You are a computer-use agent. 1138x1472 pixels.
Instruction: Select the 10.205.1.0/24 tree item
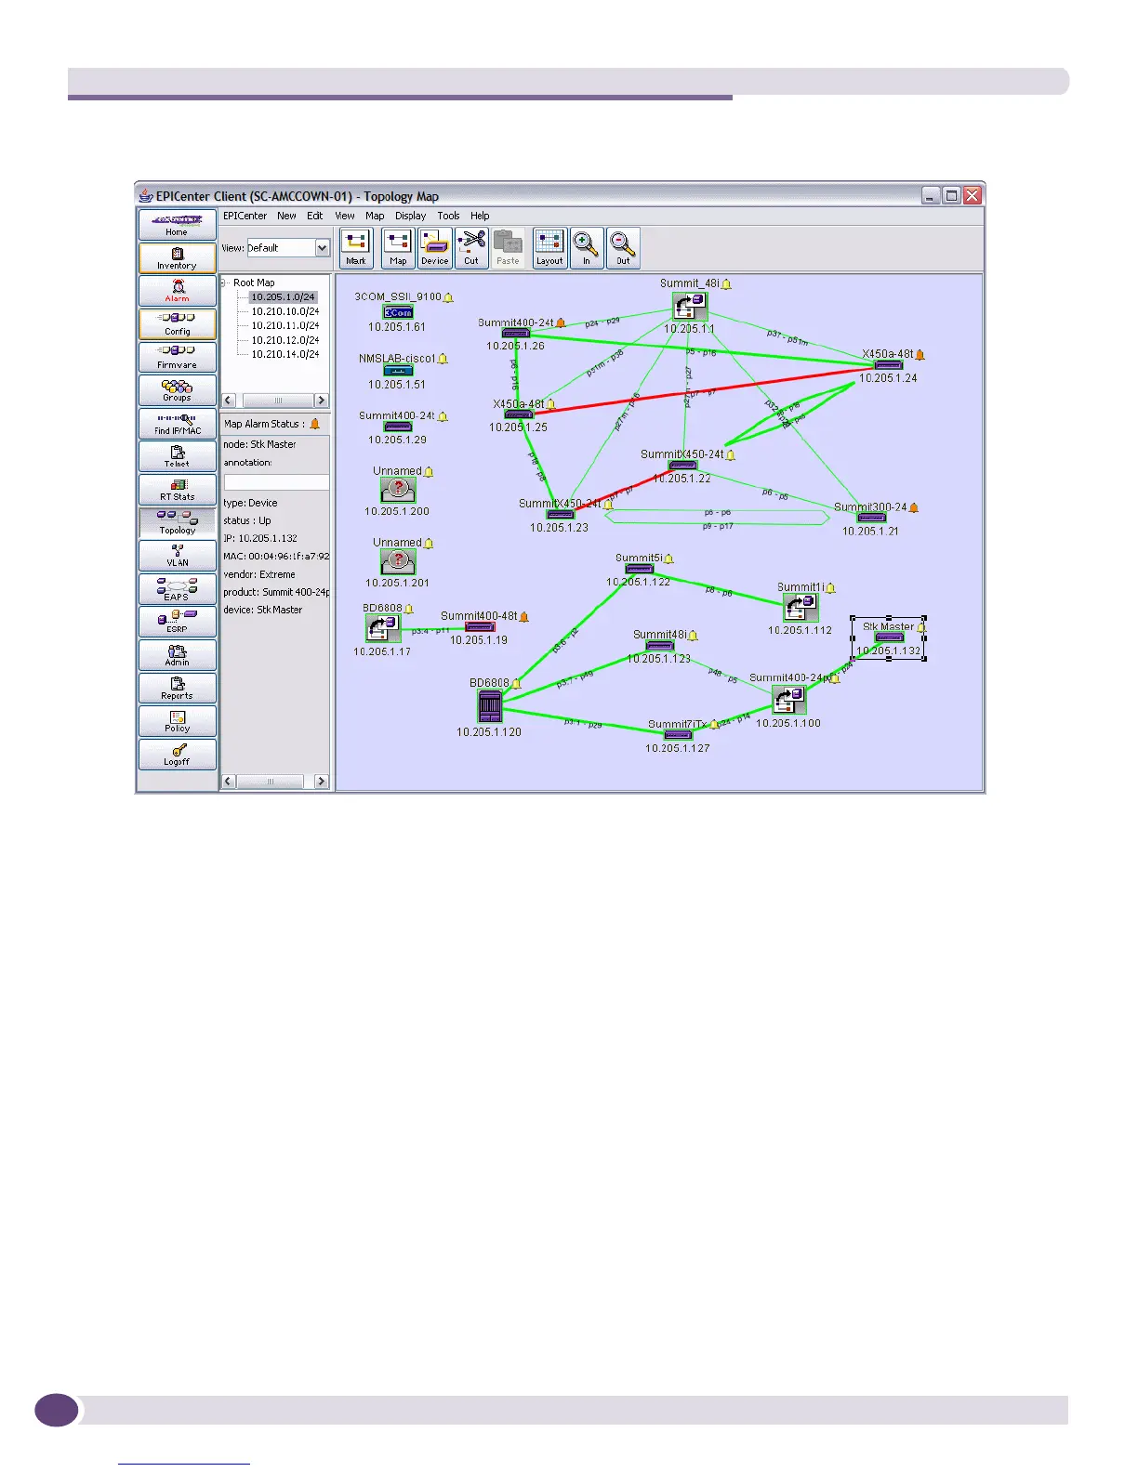click(283, 297)
